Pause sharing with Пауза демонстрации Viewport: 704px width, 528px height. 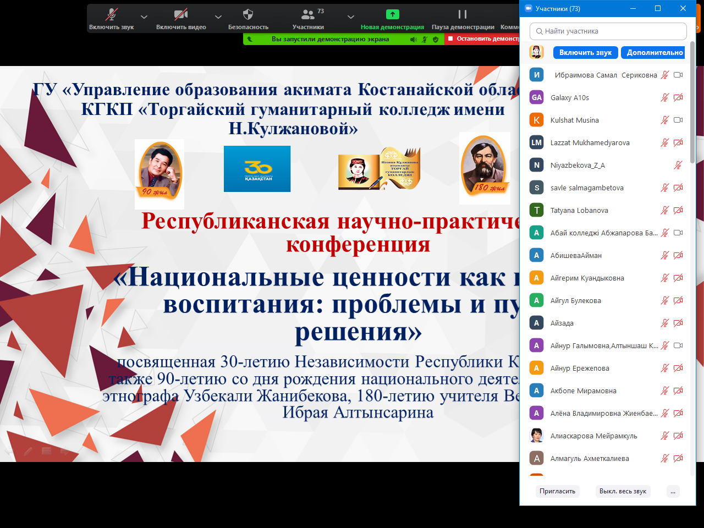pos(463,18)
